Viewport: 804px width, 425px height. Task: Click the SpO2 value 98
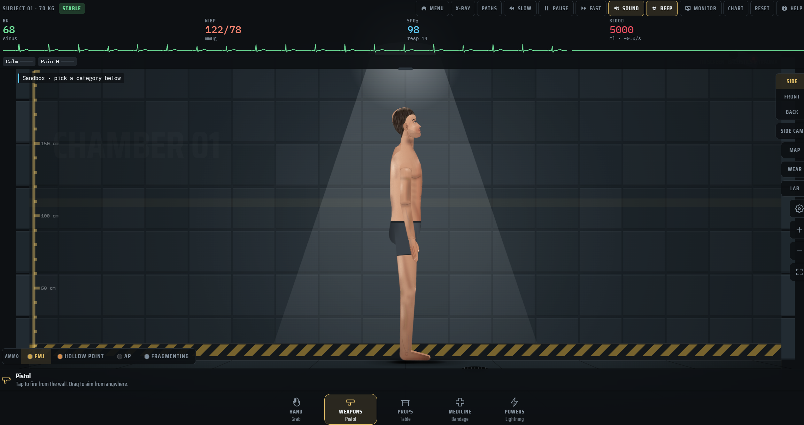(x=413, y=30)
